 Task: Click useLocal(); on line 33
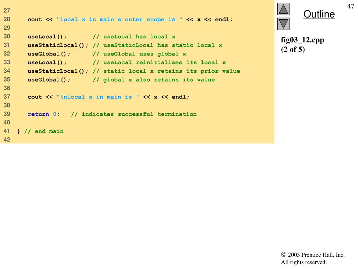pyautogui.click(x=47, y=62)
